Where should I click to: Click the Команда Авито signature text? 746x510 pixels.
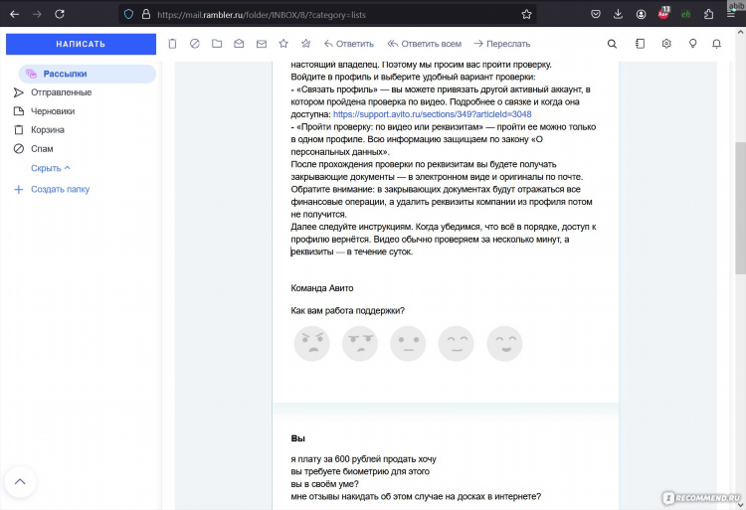[x=322, y=288]
